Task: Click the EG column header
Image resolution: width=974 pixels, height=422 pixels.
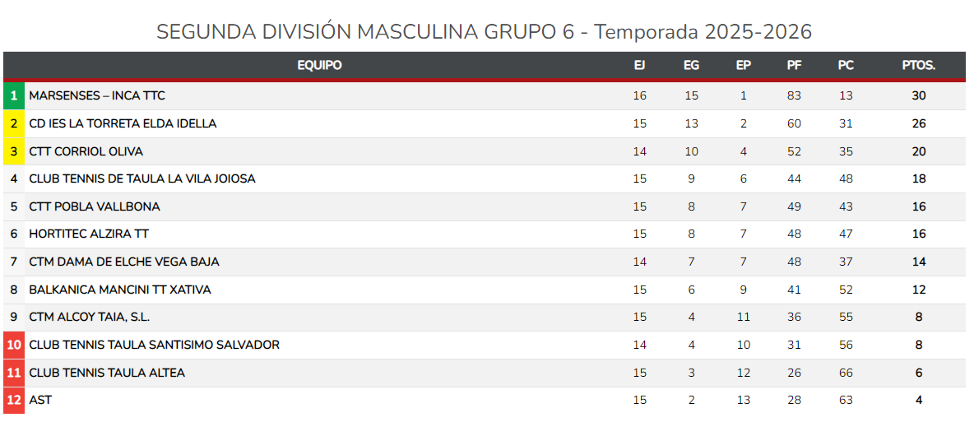Action: (691, 66)
